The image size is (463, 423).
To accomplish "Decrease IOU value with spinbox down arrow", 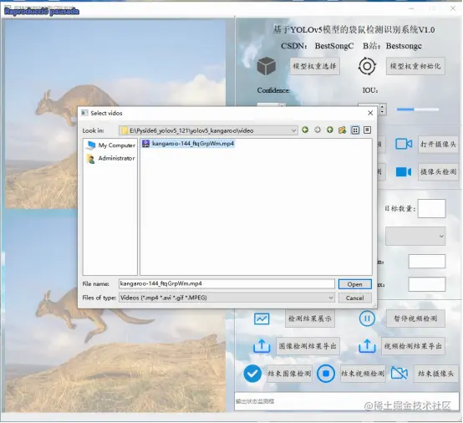I will (x=383, y=112).
